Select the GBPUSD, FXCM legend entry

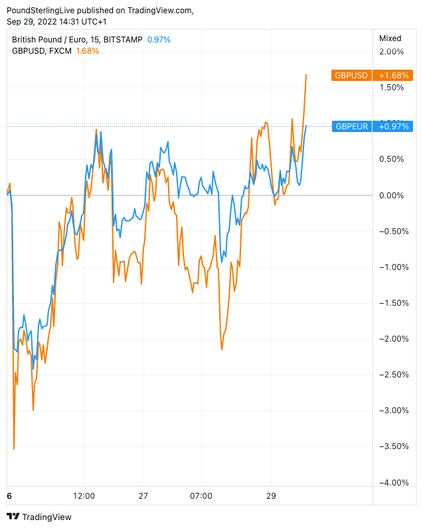(42, 51)
